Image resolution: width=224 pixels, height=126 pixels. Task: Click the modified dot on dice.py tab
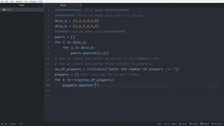(80, 5)
